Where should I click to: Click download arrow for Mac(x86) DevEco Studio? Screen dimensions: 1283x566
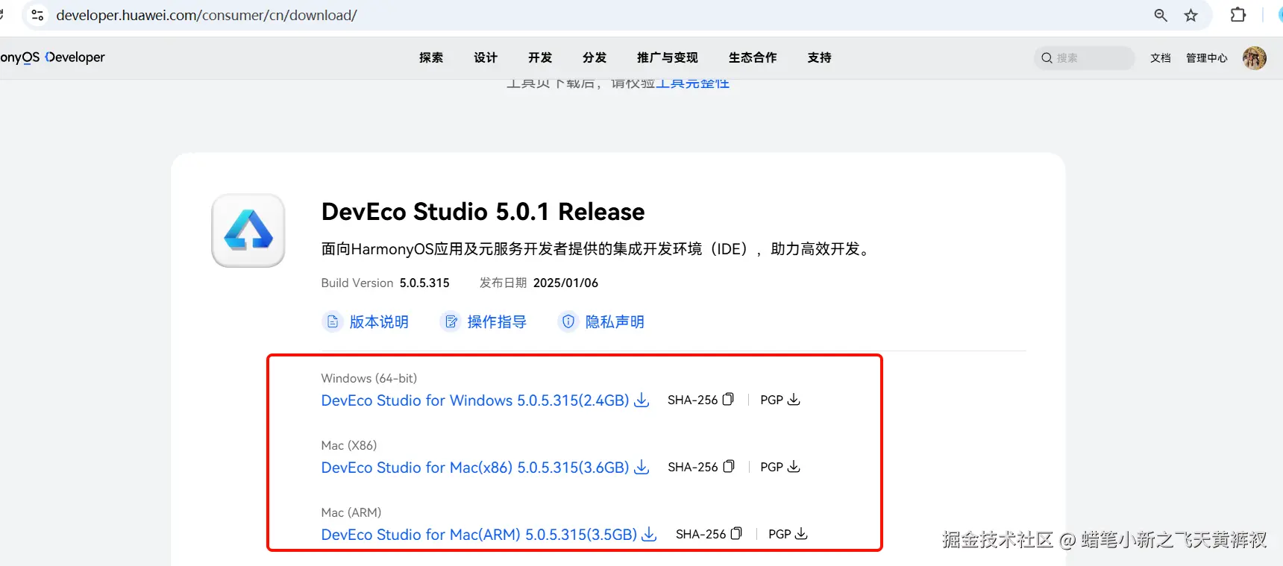641,468
